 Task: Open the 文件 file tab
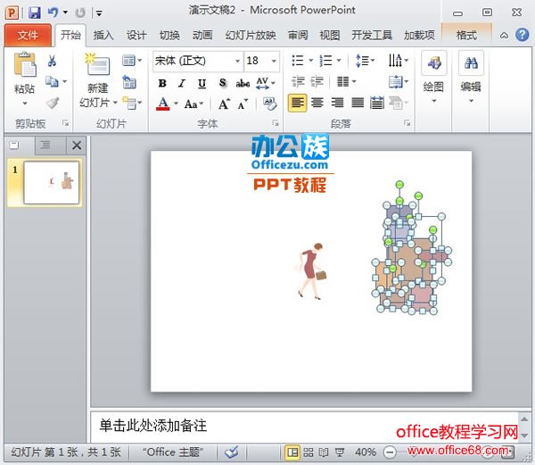[28, 35]
